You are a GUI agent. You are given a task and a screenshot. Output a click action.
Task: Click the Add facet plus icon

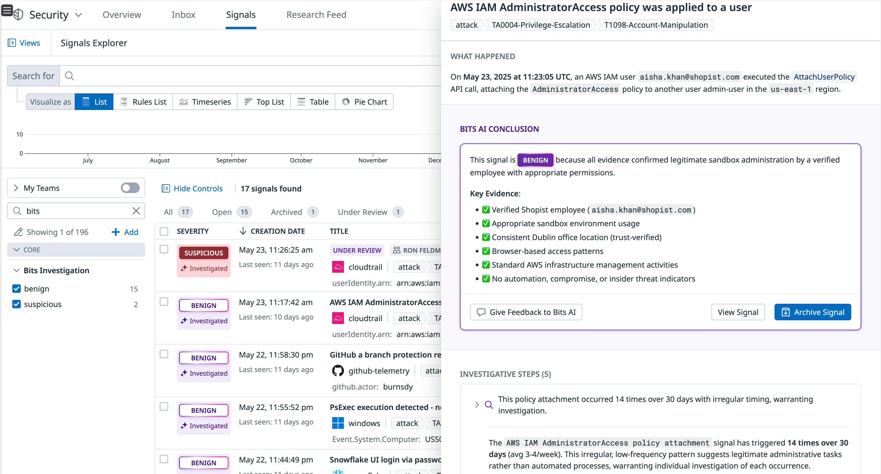tap(116, 232)
